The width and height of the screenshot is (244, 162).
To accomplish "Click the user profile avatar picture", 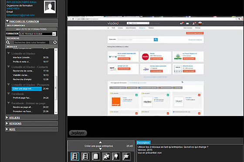I will [50, 7].
